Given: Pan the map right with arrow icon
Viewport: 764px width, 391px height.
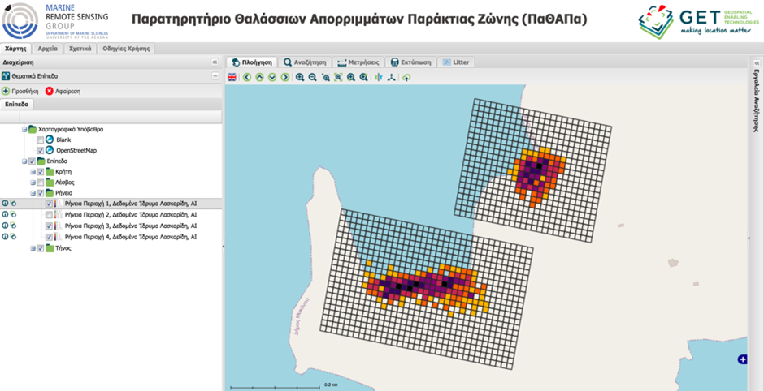Looking at the screenshot, I should (284, 77).
